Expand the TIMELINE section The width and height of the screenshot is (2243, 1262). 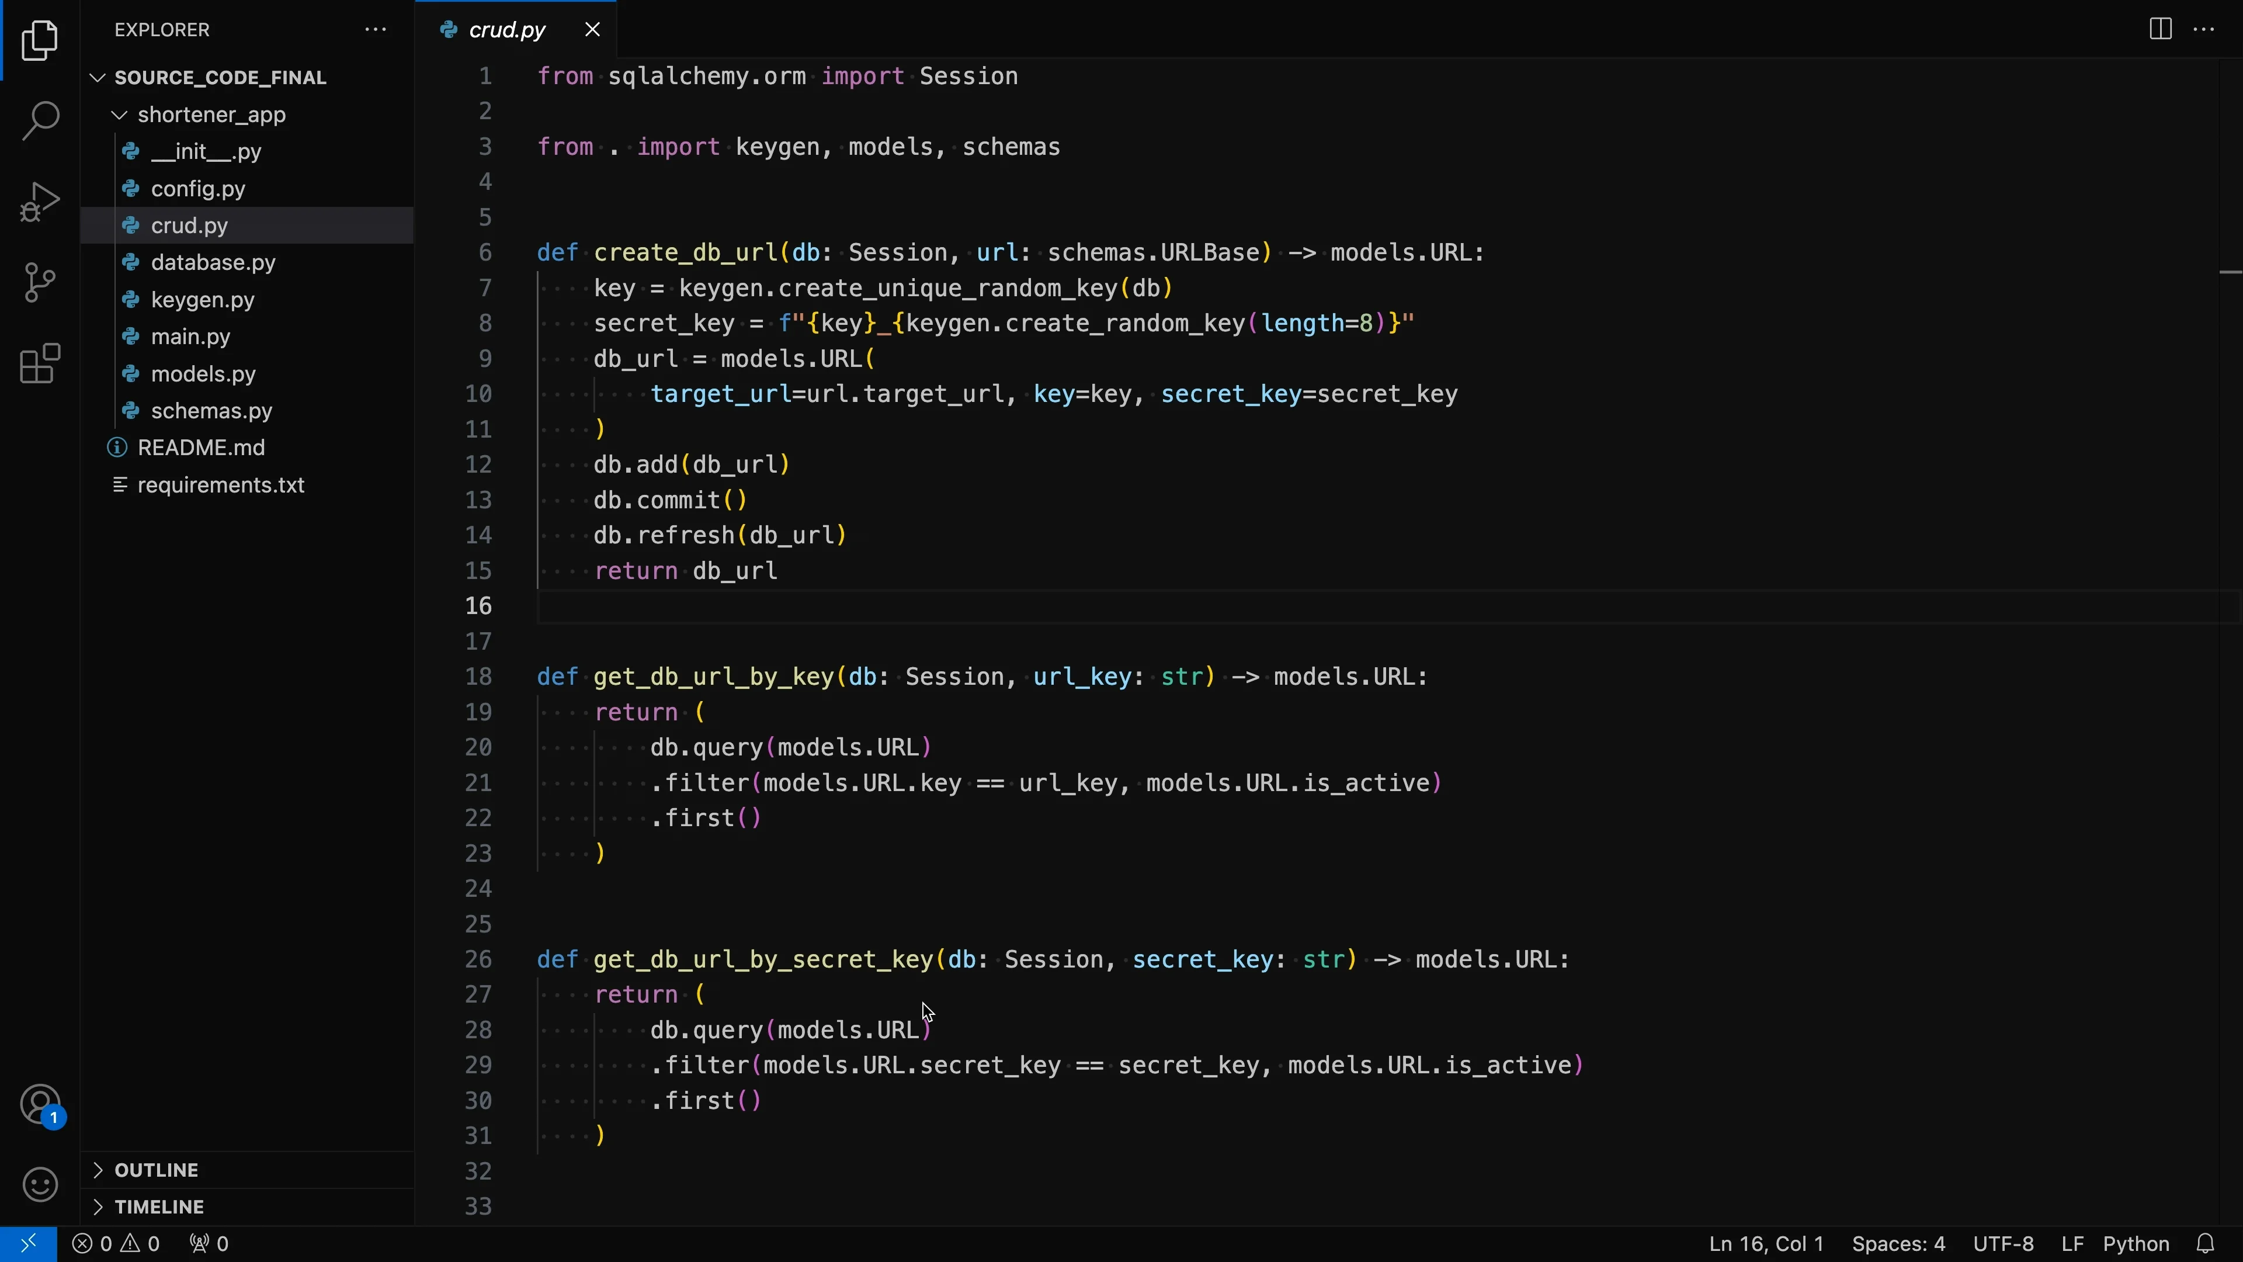pyautogui.click(x=158, y=1207)
